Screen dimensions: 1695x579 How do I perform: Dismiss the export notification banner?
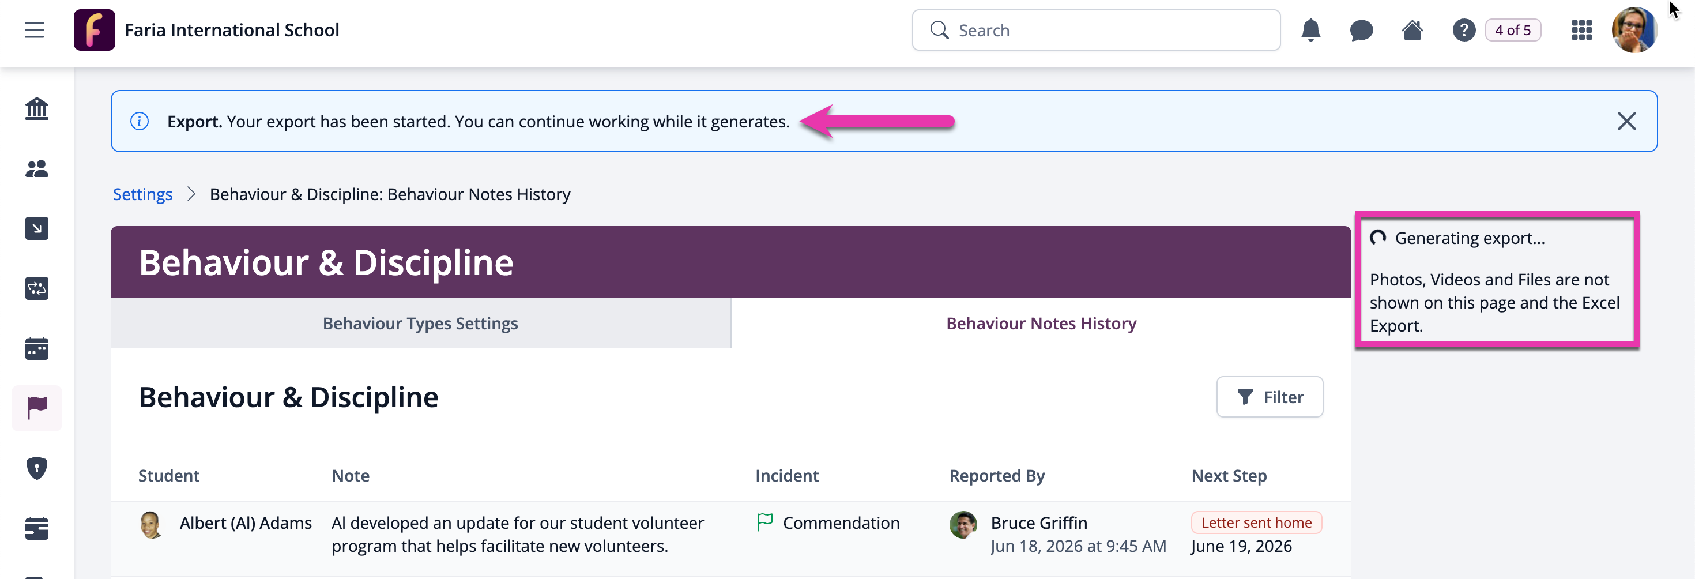[x=1626, y=121]
